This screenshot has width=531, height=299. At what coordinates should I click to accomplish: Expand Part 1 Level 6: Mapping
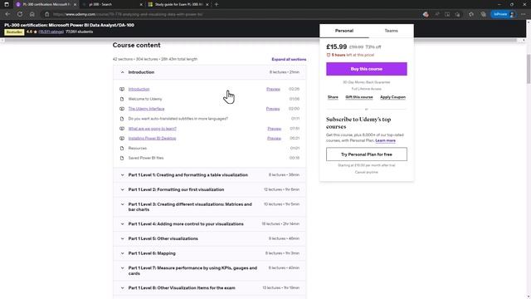point(210,253)
